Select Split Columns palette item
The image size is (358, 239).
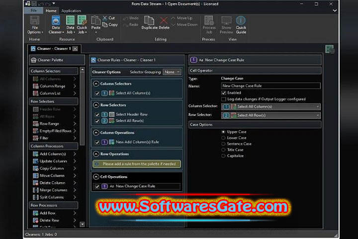pyautogui.click(x=54, y=197)
